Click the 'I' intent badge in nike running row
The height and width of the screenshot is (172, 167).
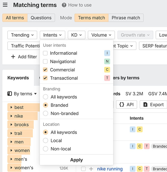(x=132, y=169)
